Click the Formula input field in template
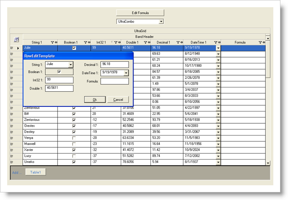Image resolution: width=288 pixels, height=200 pixels. point(114,81)
